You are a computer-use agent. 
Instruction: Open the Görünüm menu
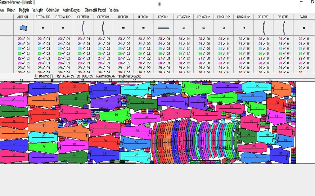[x=52, y=10]
